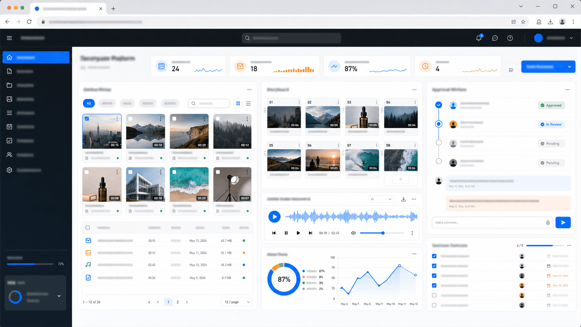Download the audio track
The height and width of the screenshot is (327, 581).
pos(403,199)
